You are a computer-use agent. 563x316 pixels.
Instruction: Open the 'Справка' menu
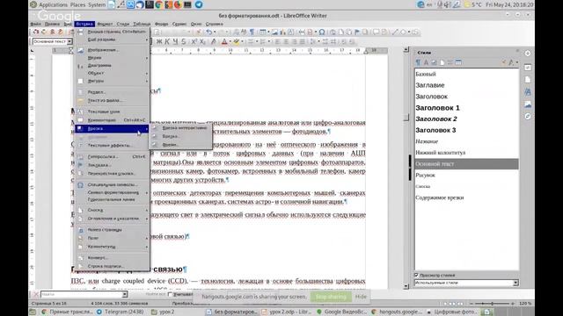[x=215, y=24]
